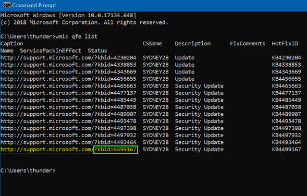Click HotFixID value KB4343669
Screen dimensions: 307x196
coord(287,71)
